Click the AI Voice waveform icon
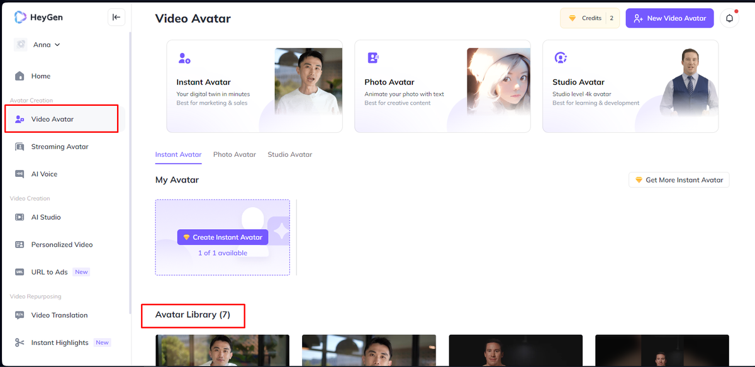Image resolution: width=755 pixels, height=367 pixels. tap(20, 174)
